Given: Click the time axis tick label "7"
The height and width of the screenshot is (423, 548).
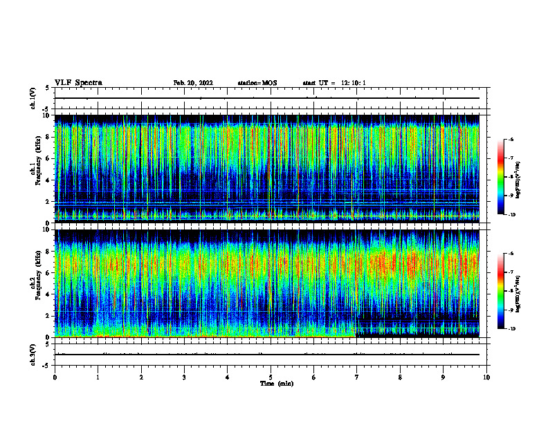Looking at the screenshot, I should coord(357,377).
